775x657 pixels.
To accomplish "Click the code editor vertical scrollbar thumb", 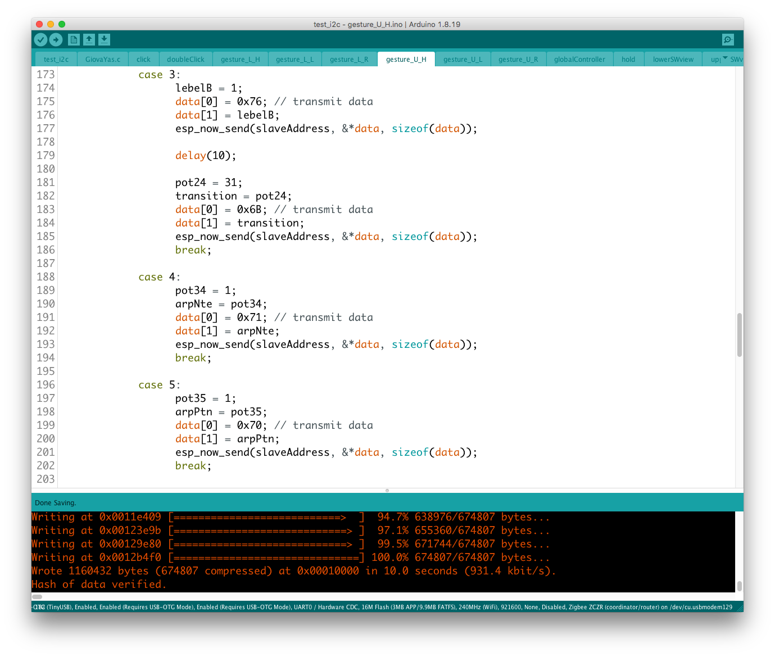I will point(739,335).
